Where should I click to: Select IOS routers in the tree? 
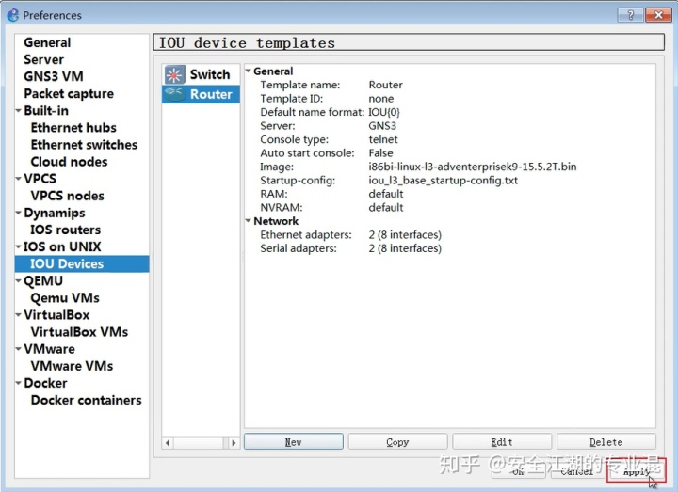65,230
